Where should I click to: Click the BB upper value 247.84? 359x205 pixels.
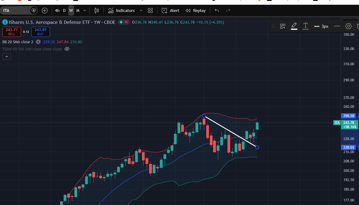pos(63,42)
